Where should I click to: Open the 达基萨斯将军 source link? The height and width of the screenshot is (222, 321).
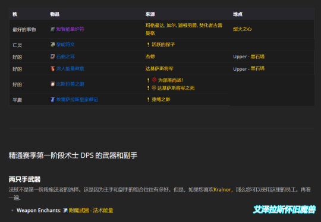coord(159,68)
